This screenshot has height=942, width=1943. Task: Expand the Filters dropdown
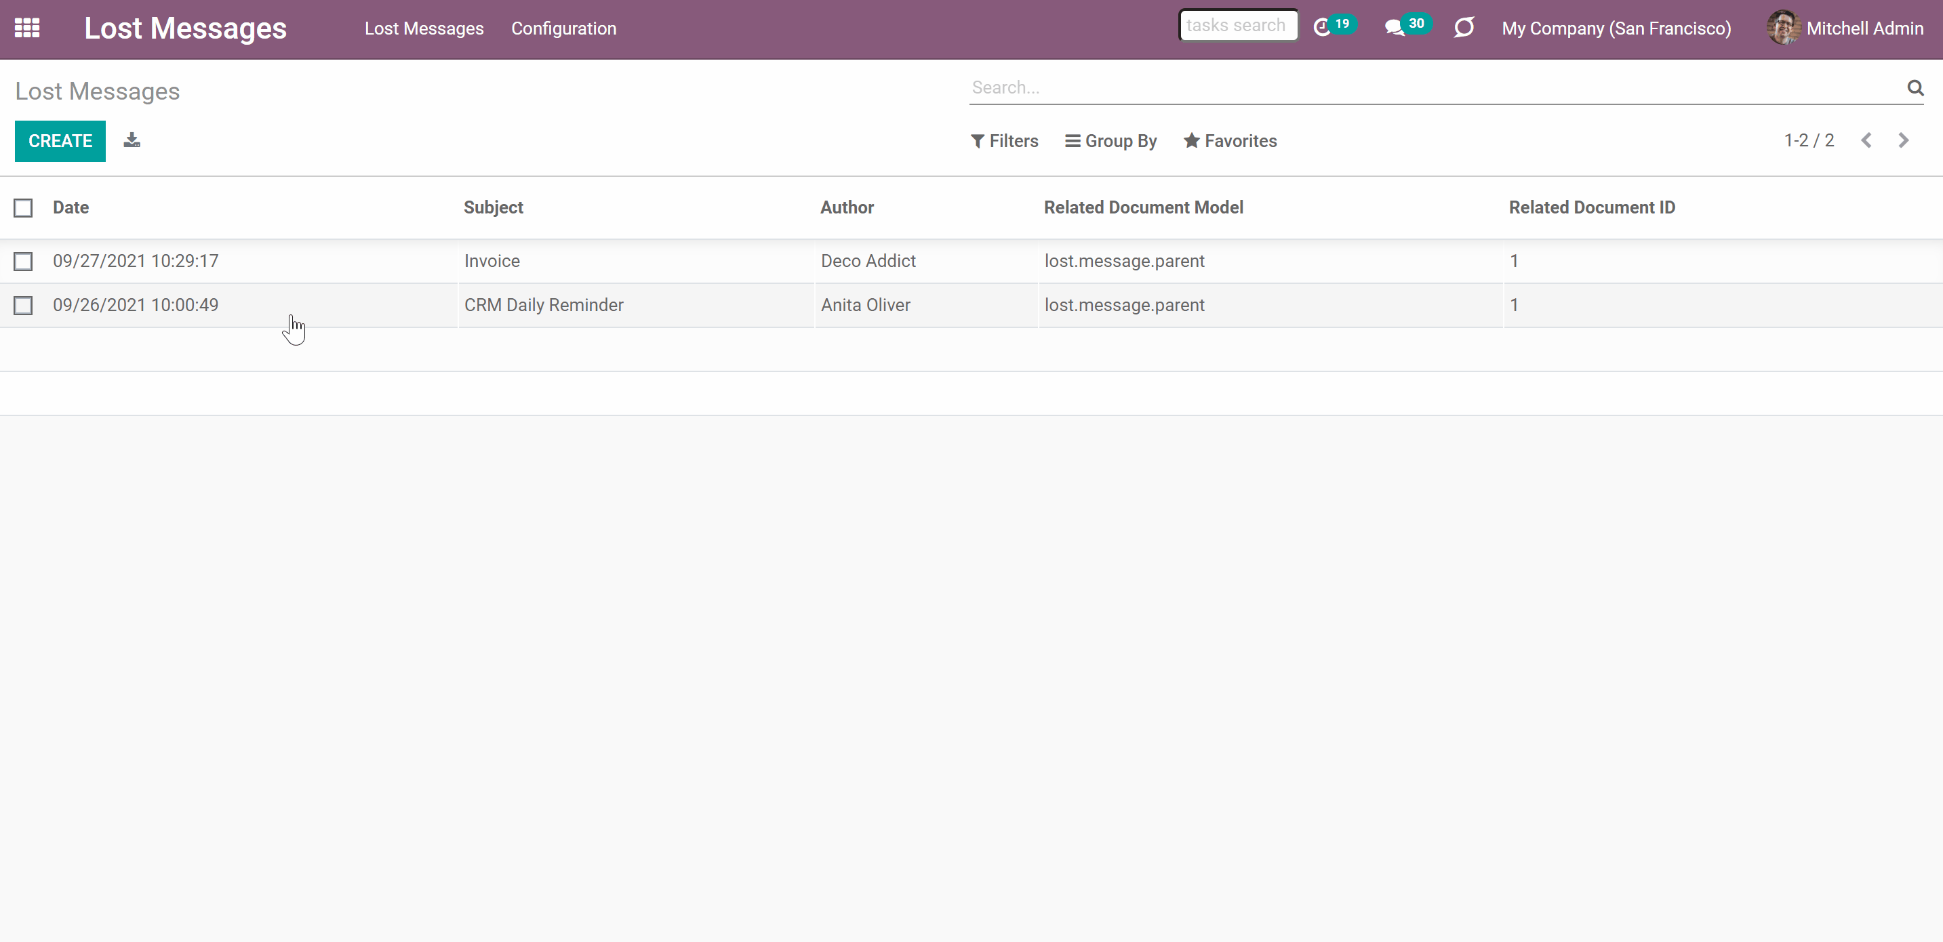[1004, 141]
